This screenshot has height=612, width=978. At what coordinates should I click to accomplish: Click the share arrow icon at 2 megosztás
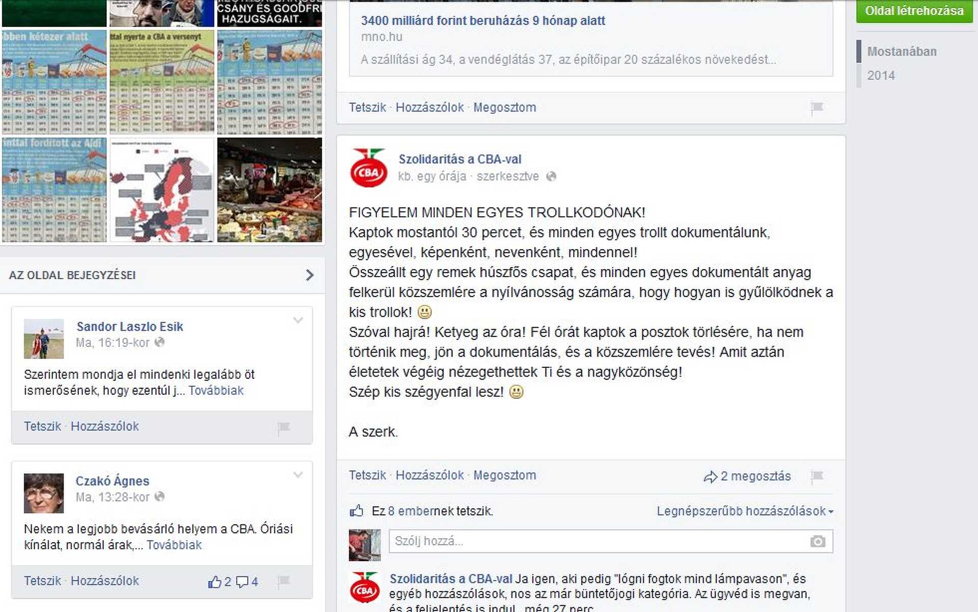[710, 477]
